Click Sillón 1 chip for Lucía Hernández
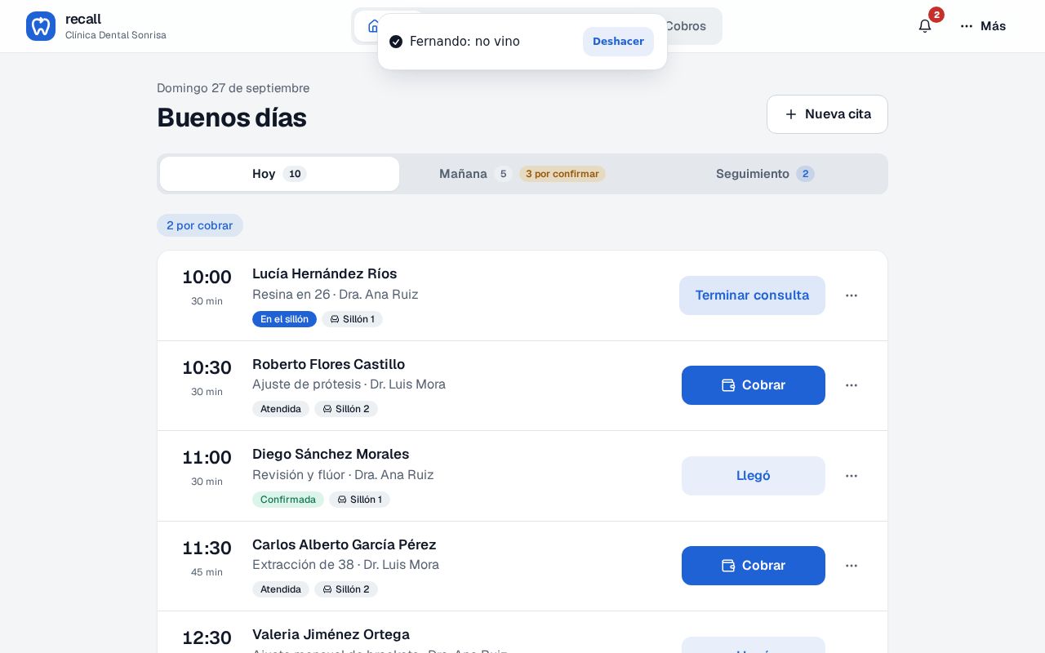This screenshot has width=1045, height=653. click(x=352, y=319)
